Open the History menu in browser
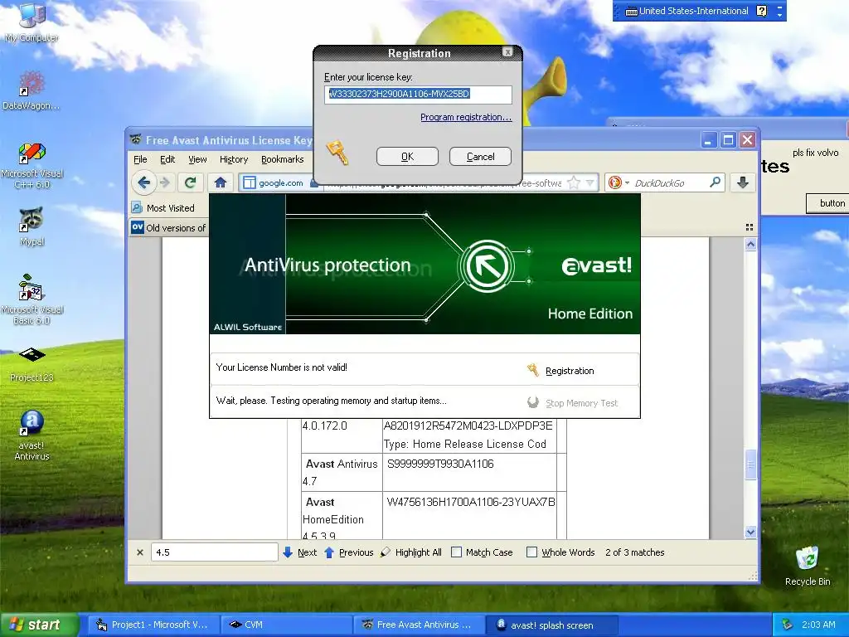This screenshot has height=637, width=849. click(234, 159)
